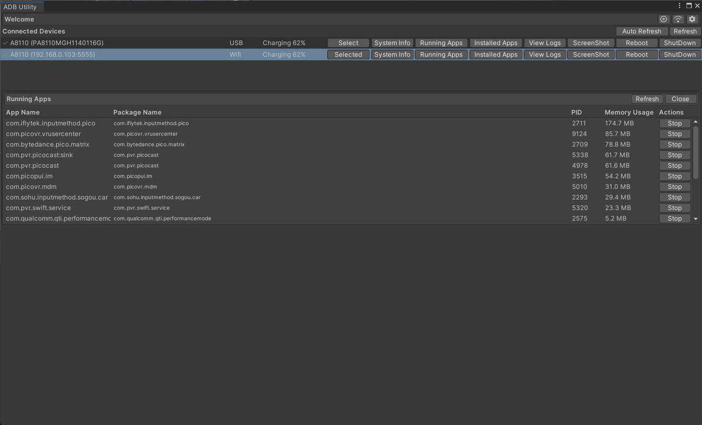This screenshot has height=425, width=702.
Task: Click package name com.bytedance.pico.matrix
Action: (149, 145)
